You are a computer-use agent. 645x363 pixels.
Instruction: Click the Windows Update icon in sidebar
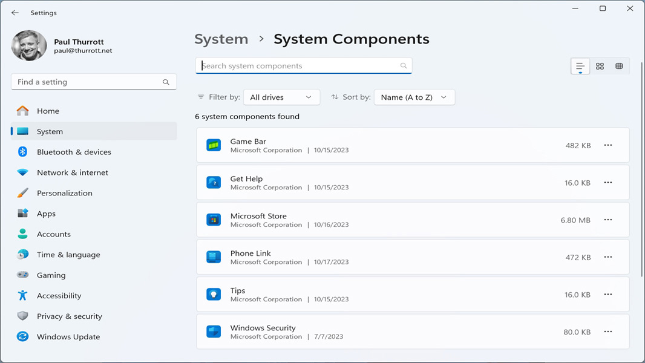23,336
